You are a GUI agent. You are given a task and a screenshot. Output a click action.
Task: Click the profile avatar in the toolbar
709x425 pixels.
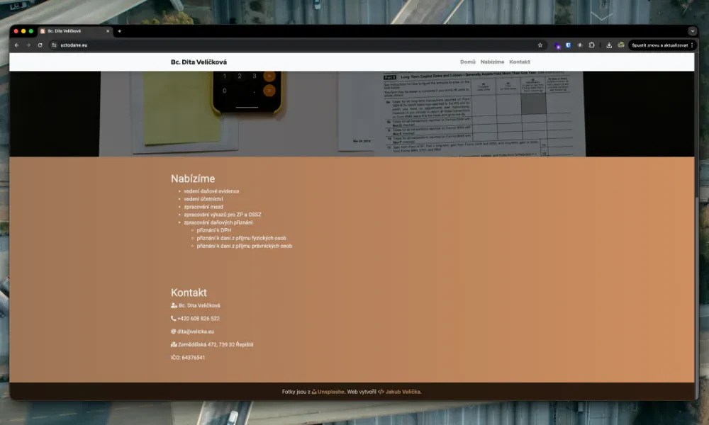pyautogui.click(x=621, y=45)
